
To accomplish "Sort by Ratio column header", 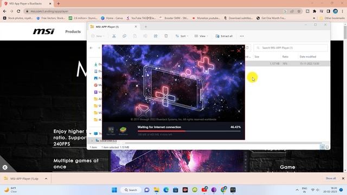I will click(285, 57).
